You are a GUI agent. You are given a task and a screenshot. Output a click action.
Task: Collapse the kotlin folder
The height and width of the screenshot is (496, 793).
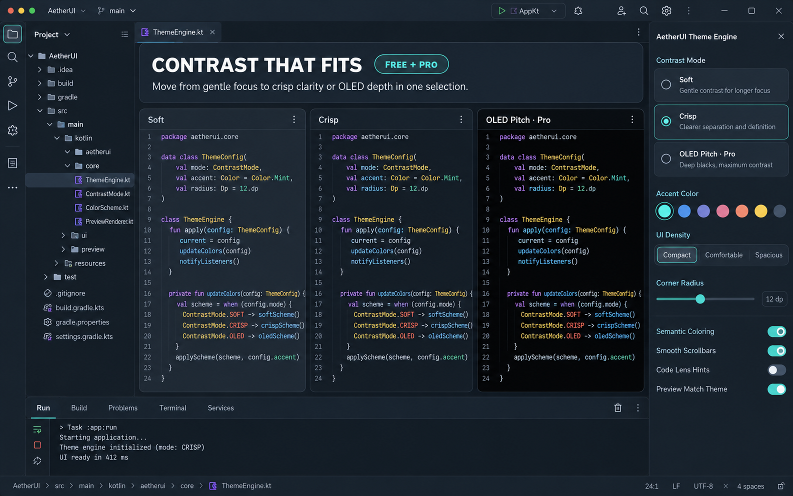[x=57, y=138]
